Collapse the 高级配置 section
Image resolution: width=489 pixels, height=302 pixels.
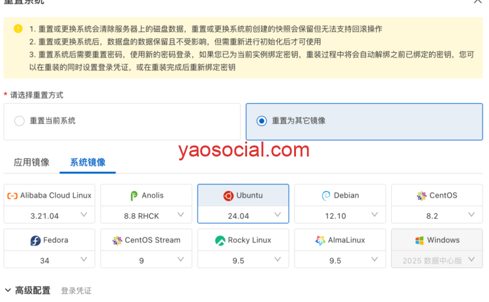[x=8, y=290]
